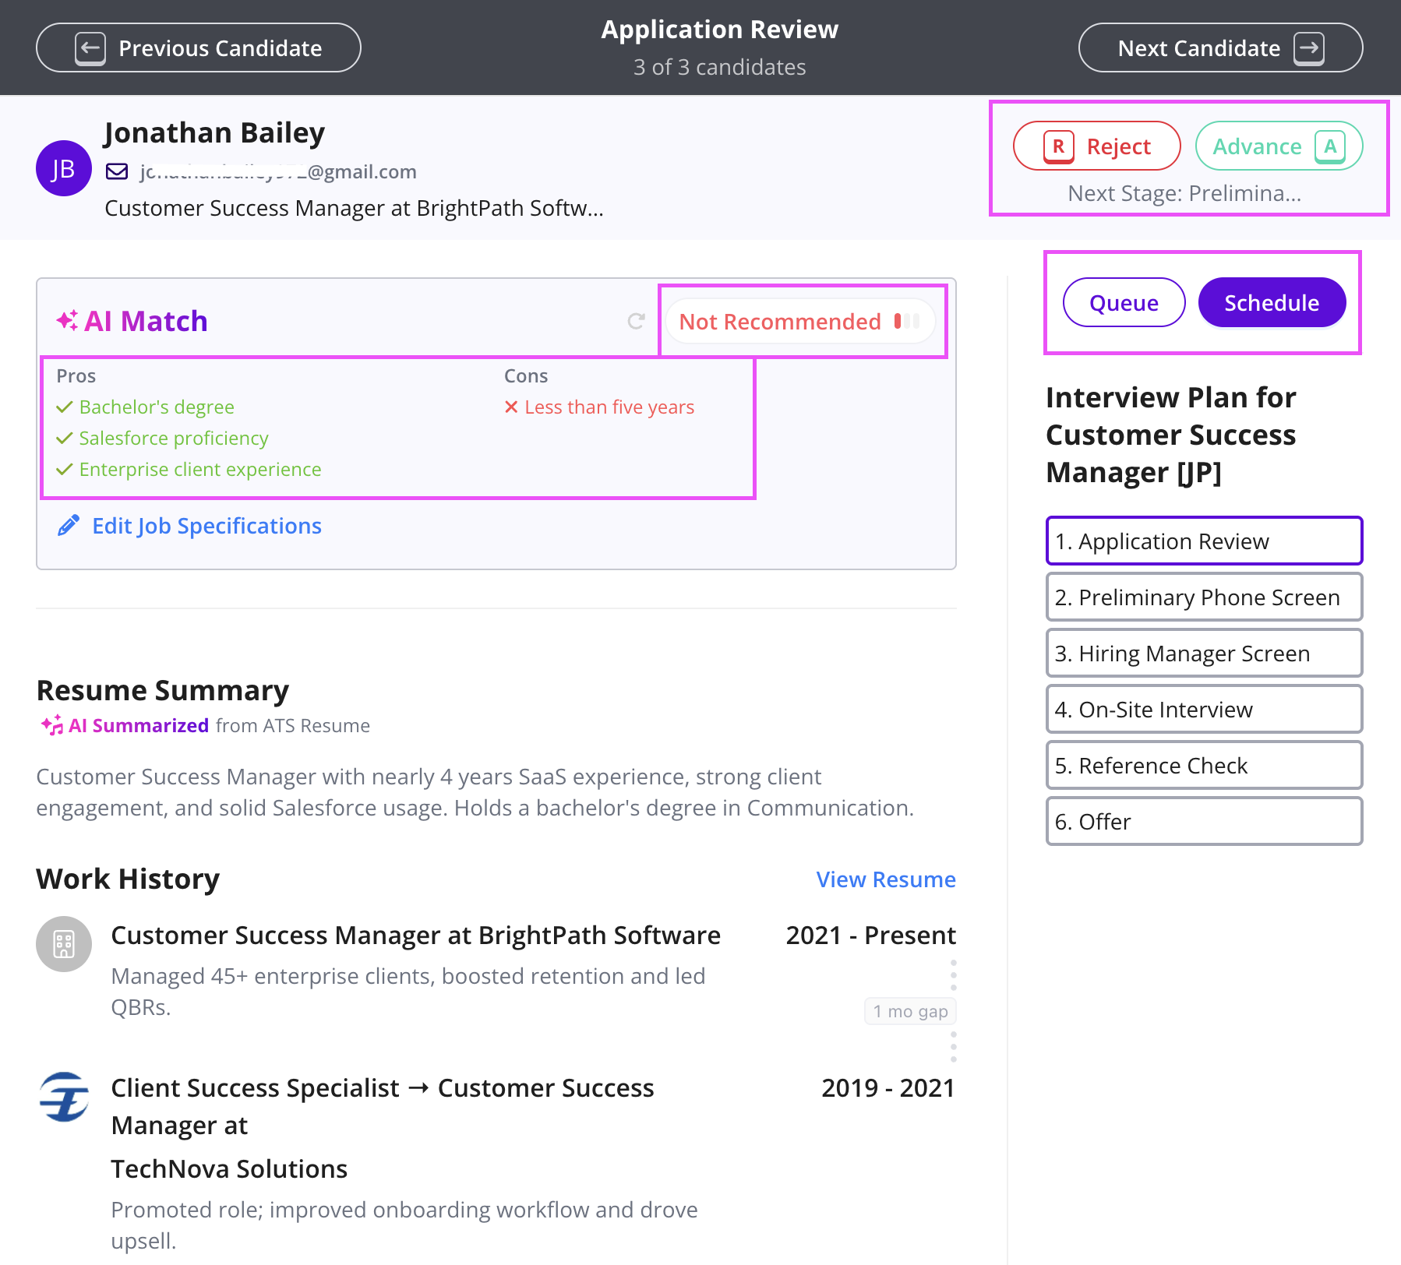This screenshot has width=1401, height=1265.
Task: Reject the candidate Jonathan Bailey
Action: point(1096,146)
